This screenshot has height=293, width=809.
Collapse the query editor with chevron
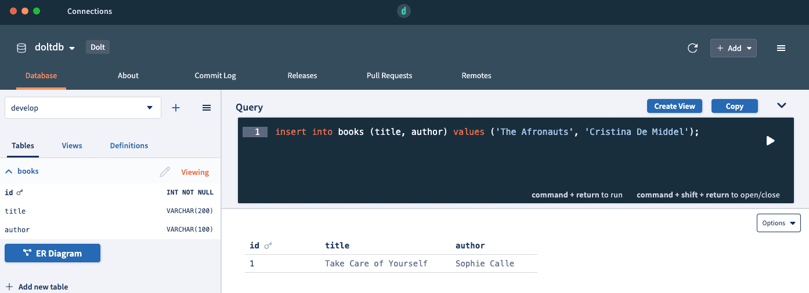[782, 105]
